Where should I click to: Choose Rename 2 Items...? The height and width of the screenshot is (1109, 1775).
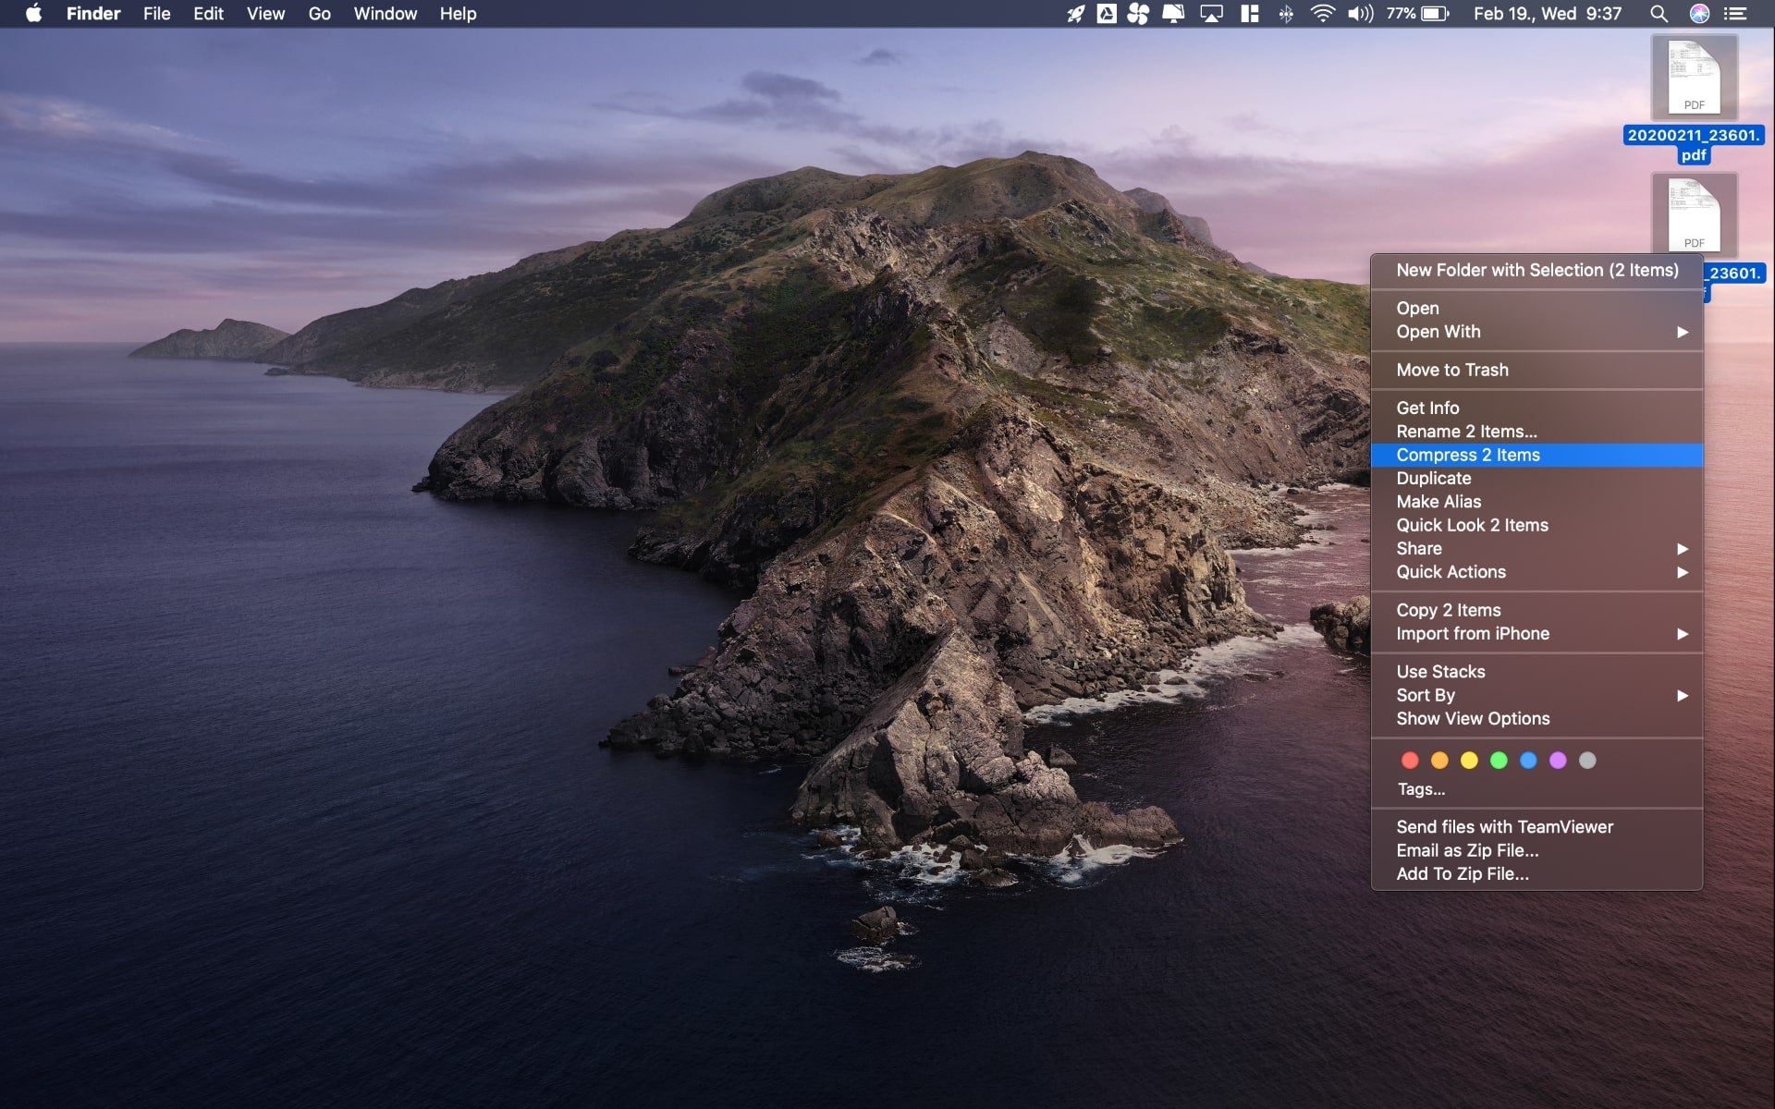point(1536,432)
